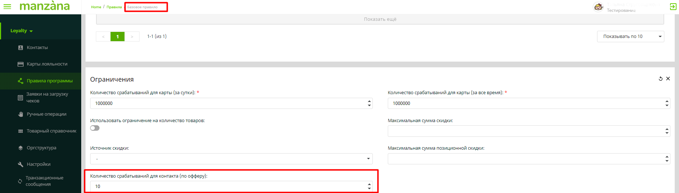Click the Ручные операции hand icon
679x193 pixels.
20,114
